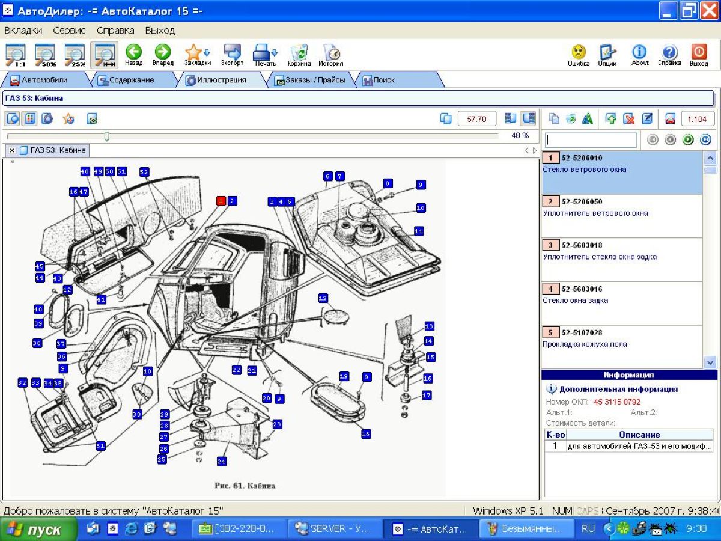Open Опции settings
The height and width of the screenshot is (541, 721).
coord(607,55)
